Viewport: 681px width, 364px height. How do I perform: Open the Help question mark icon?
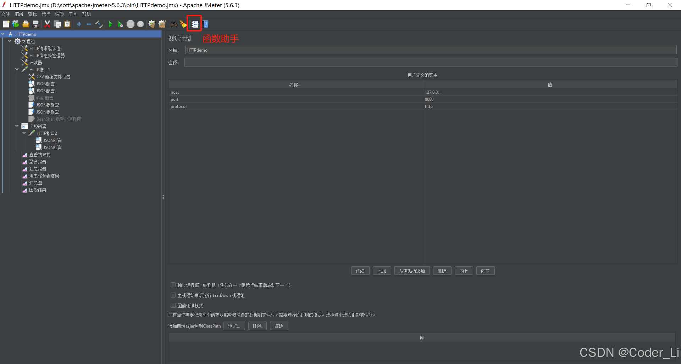tap(206, 24)
